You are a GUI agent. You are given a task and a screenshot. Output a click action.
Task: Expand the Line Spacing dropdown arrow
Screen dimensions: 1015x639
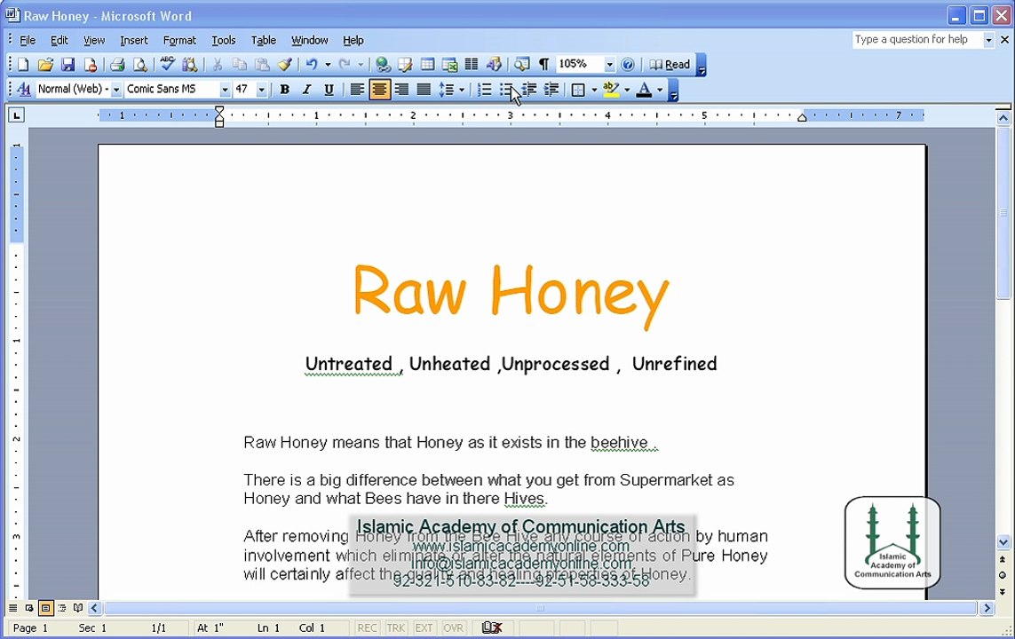coord(462,90)
